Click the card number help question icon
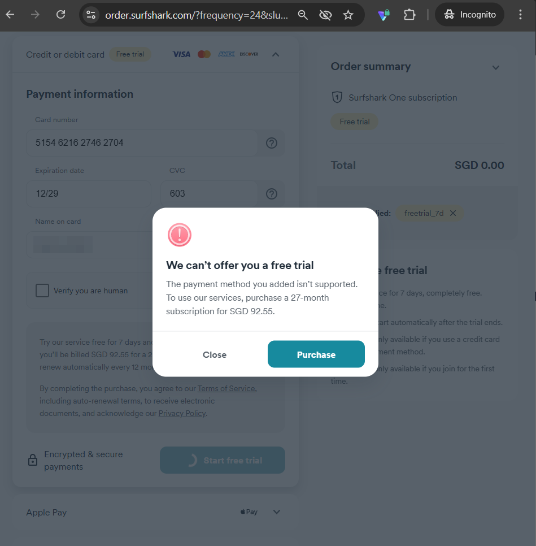Viewport: 536px width, 546px height. tap(272, 143)
